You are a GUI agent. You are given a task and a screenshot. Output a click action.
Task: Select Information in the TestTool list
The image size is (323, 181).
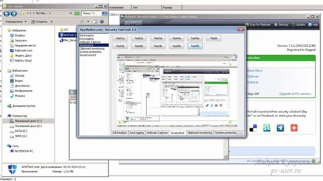(87, 36)
